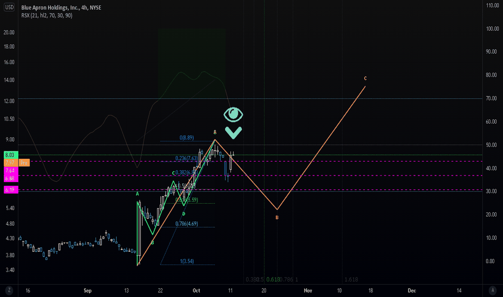Click the Dec label on the time axis
503x297 pixels.
(x=412, y=291)
